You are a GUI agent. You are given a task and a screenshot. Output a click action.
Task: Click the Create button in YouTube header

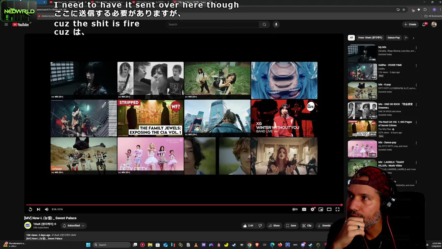pyautogui.click(x=410, y=24)
